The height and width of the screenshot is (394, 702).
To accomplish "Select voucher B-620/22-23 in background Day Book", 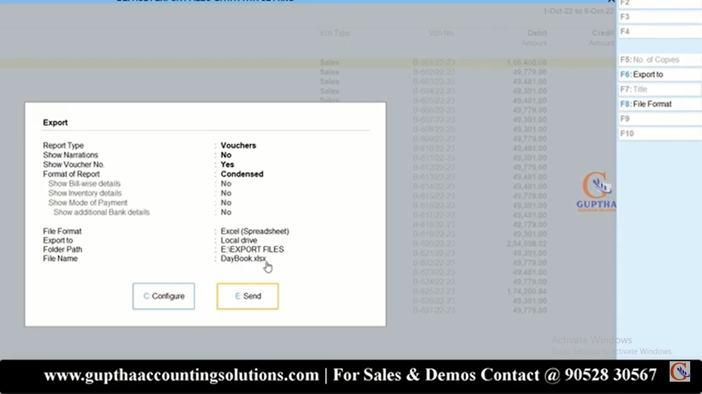I will point(434,244).
